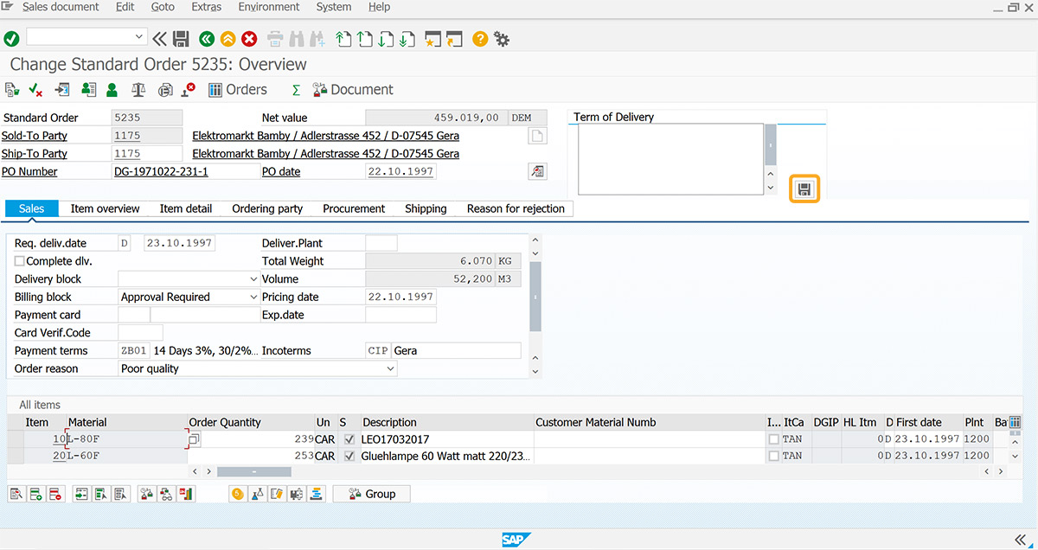Click the generate shortcut window icon
The width and height of the screenshot is (1038, 550).
pyautogui.click(x=454, y=39)
